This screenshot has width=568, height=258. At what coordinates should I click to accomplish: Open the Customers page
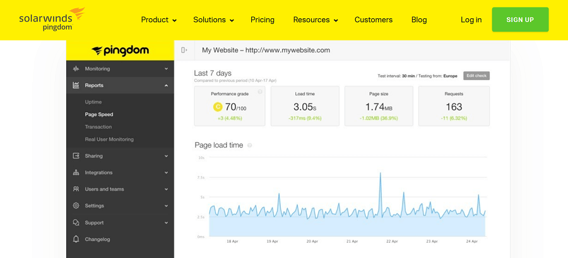(x=374, y=20)
